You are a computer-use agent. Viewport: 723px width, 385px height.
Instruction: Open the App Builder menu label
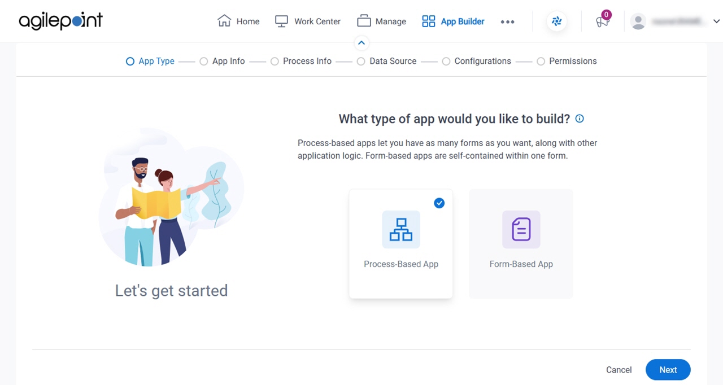pos(463,21)
